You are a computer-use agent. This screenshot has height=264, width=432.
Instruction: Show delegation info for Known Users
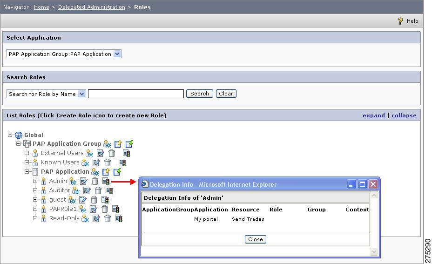click(x=122, y=162)
